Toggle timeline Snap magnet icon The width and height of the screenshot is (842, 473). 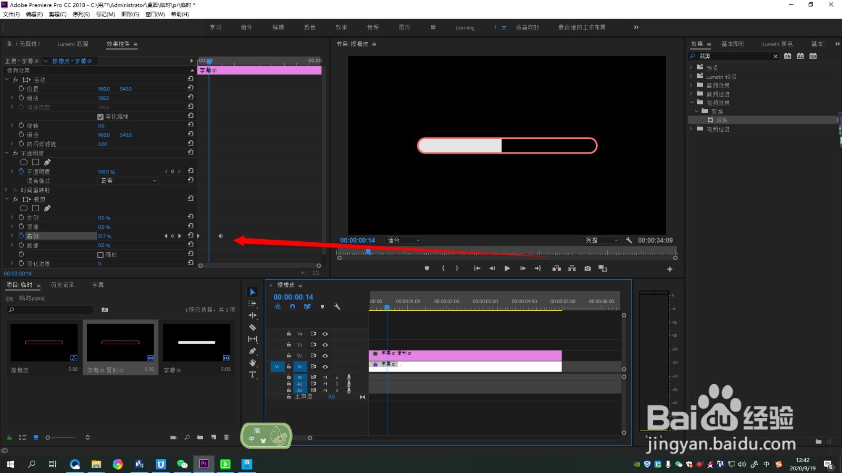[x=292, y=307]
